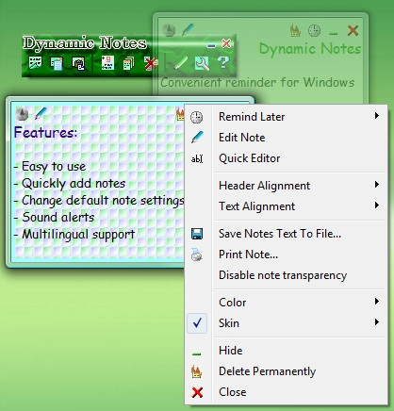Open the Color menu item
The width and height of the screenshot is (394, 411).
pos(286,303)
